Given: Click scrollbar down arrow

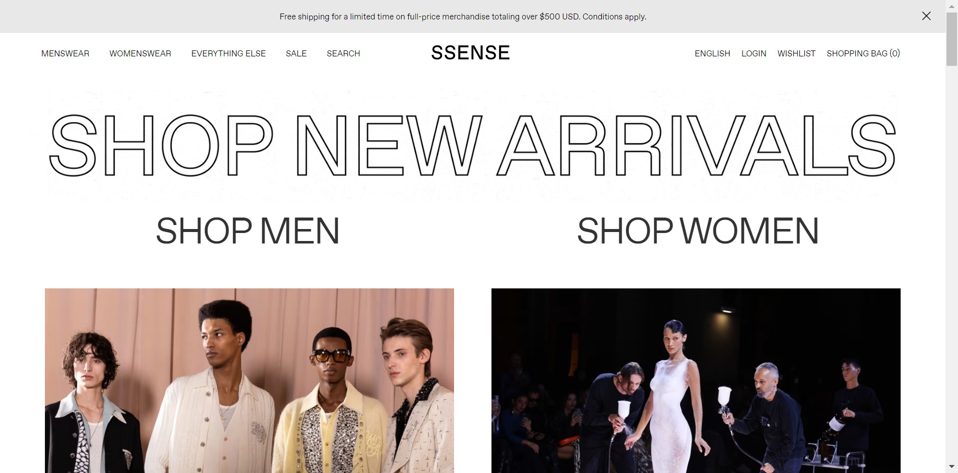Looking at the screenshot, I should click(952, 467).
